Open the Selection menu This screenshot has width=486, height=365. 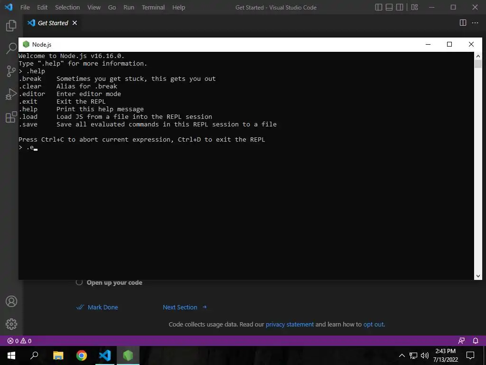(67, 7)
